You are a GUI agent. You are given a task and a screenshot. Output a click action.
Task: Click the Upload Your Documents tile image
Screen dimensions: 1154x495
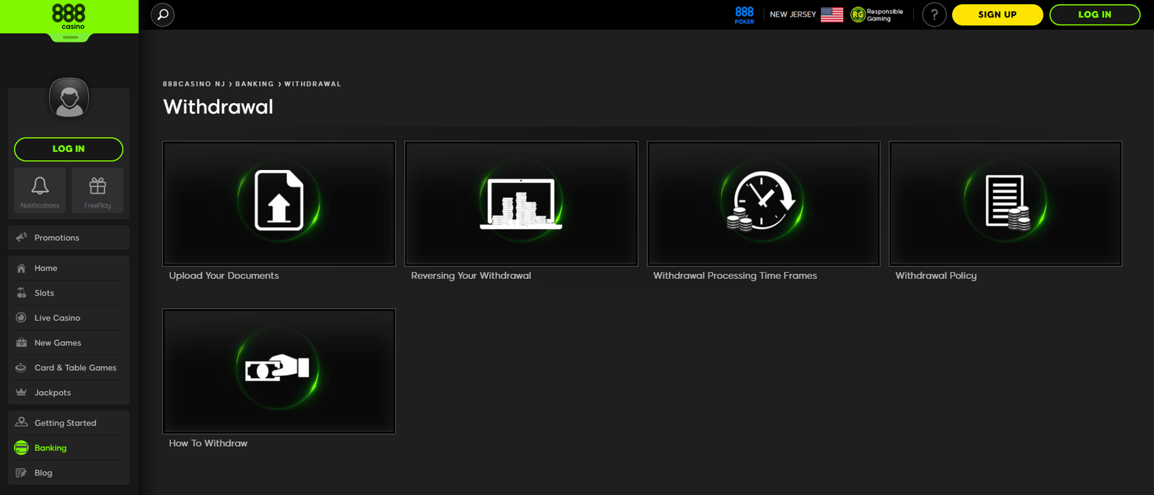[x=279, y=203]
